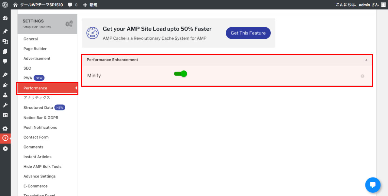Open the Pages icon in admin menu
The image size is (388, 196).
(5, 51)
